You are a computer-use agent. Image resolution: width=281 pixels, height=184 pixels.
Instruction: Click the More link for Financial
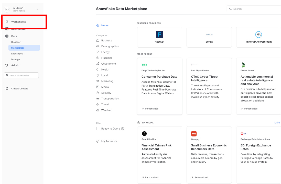277,123
